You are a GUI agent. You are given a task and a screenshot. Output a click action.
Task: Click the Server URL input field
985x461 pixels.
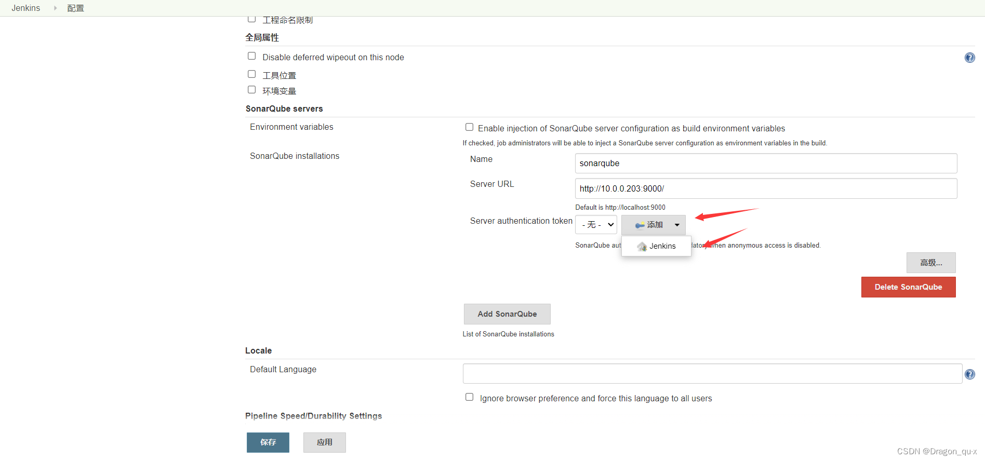pos(766,188)
